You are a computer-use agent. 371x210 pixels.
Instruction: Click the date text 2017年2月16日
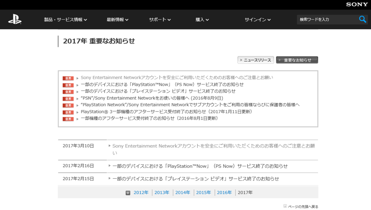[x=78, y=166]
